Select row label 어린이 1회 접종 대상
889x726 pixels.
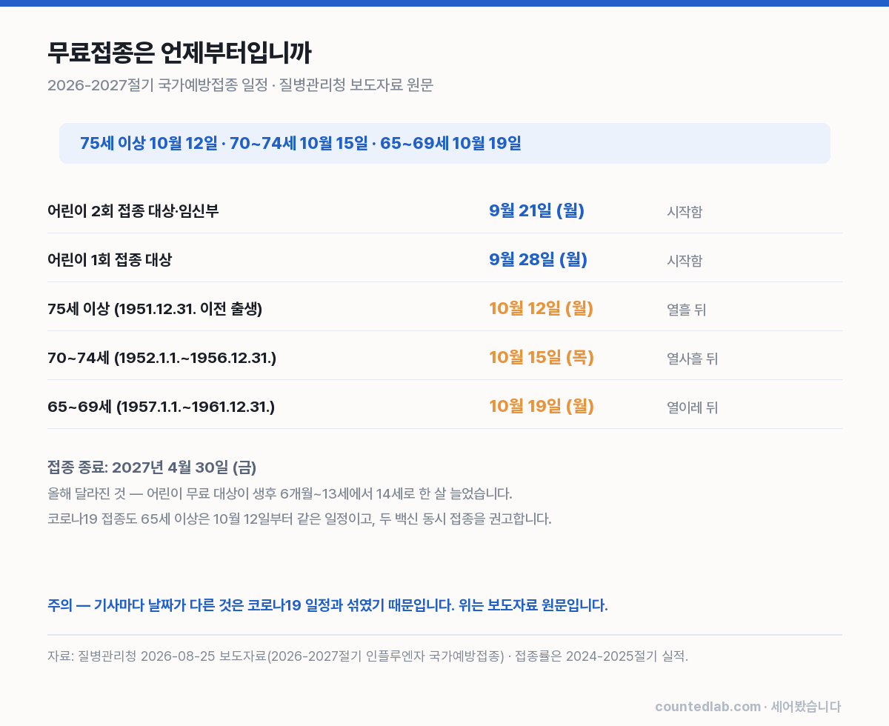pyautogui.click(x=110, y=260)
